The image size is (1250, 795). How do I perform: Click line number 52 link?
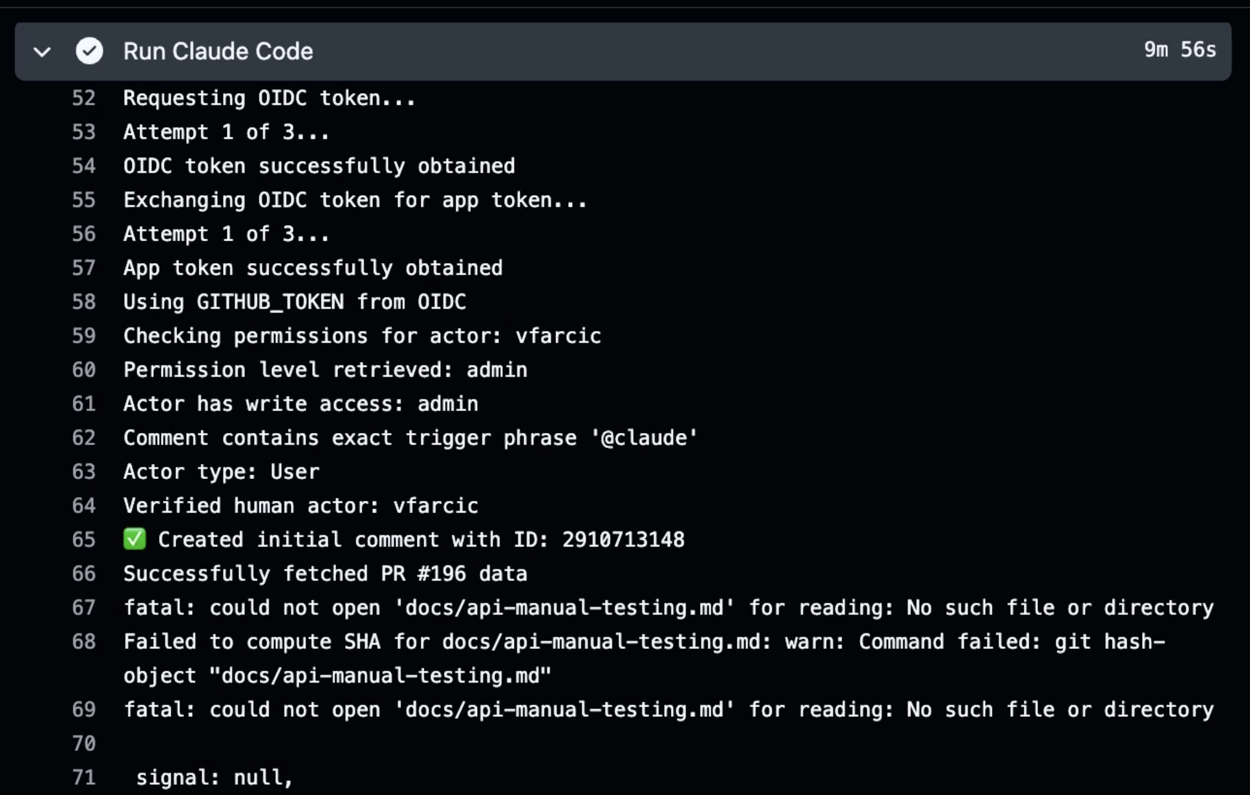coord(83,98)
